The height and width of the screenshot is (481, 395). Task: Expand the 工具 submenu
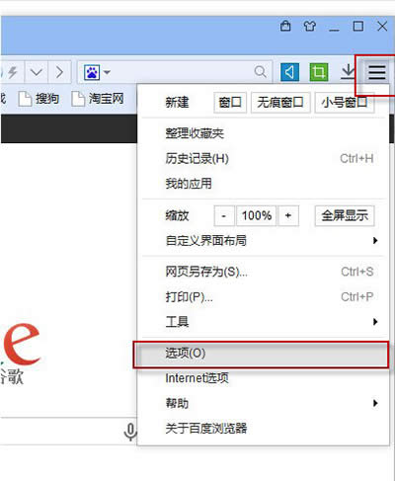pyautogui.click(x=264, y=322)
